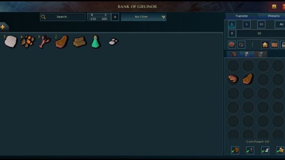Toggle the red food bowl option
This screenshot has width=285, height=160.
[x=232, y=45]
